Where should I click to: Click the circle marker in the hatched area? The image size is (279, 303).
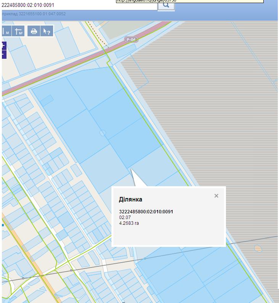point(258,249)
